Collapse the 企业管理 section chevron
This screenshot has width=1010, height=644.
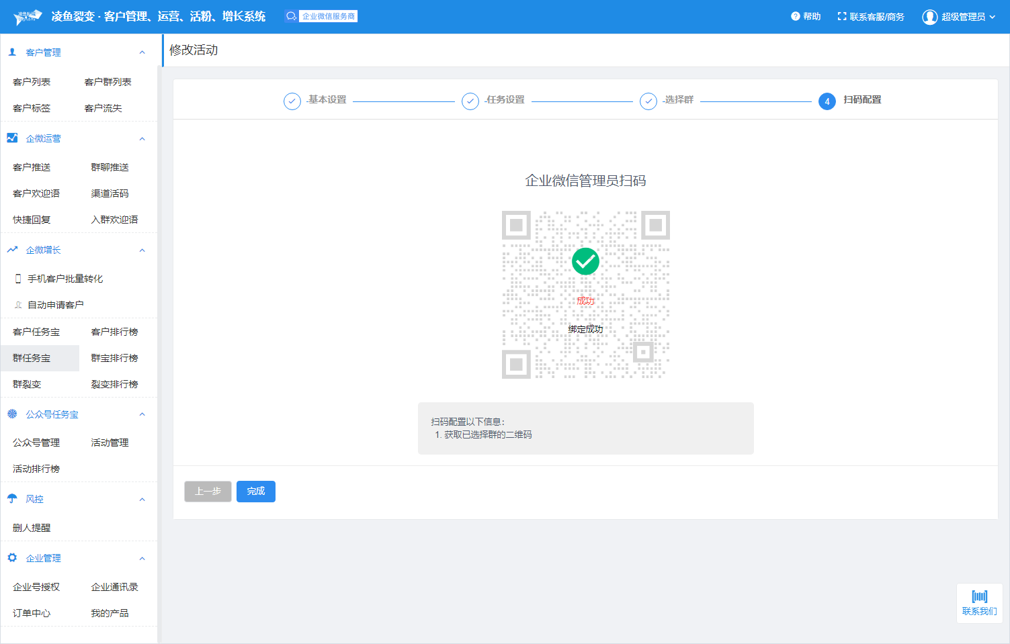(x=142, y=558)
